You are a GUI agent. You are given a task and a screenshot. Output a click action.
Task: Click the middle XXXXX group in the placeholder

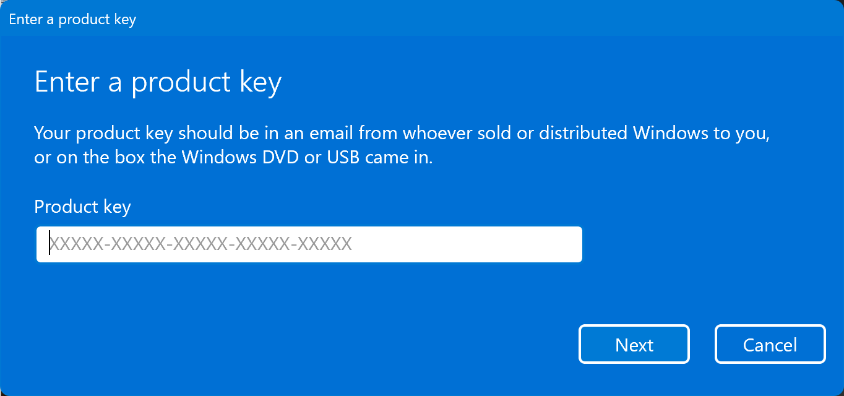(x=200, y=244)
